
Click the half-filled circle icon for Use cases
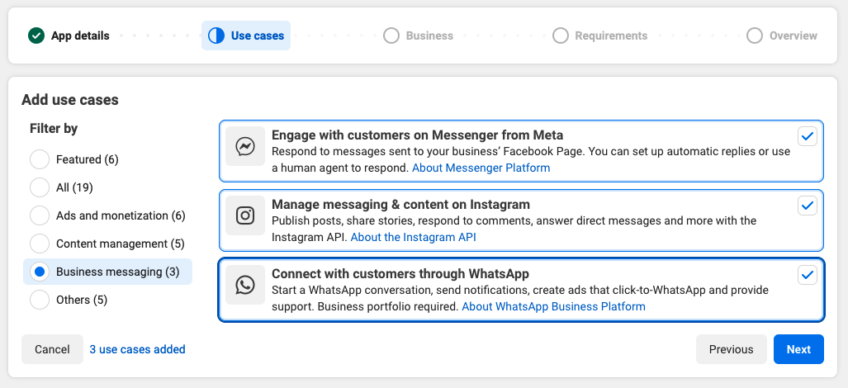coord(216,35)
